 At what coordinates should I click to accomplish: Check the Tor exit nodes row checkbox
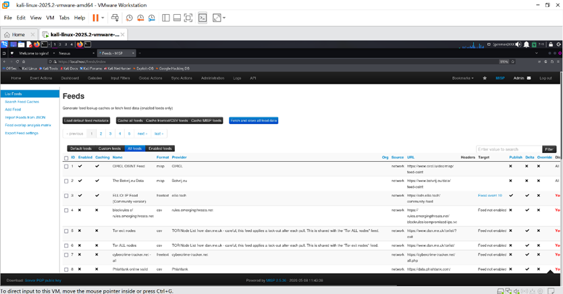[66, 231]
